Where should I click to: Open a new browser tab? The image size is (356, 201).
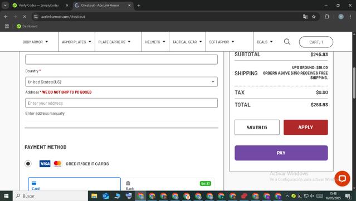tap(139, 6)
